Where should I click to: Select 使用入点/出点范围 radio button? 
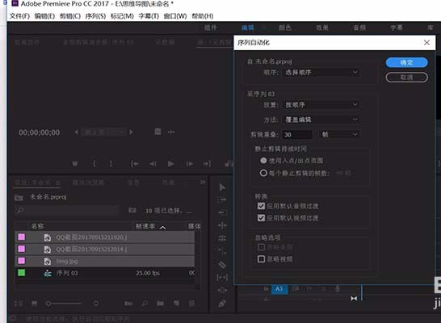coord(263,160)
